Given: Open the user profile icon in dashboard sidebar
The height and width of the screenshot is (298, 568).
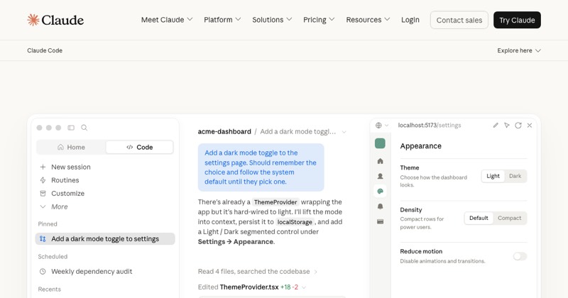Looking at the screenshot, I should click(380, 176).
